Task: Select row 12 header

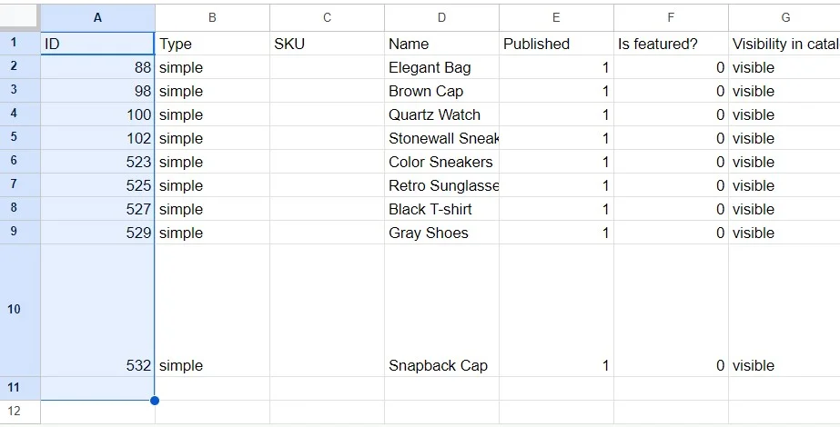Action: (x=14, y=411)
